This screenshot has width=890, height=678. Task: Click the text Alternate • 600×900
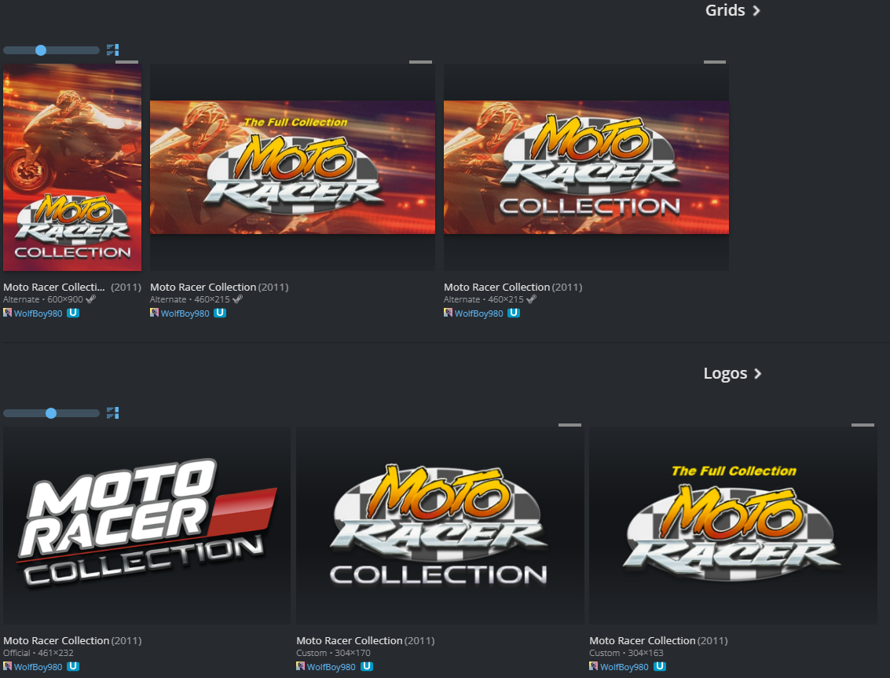click(43, 299)
